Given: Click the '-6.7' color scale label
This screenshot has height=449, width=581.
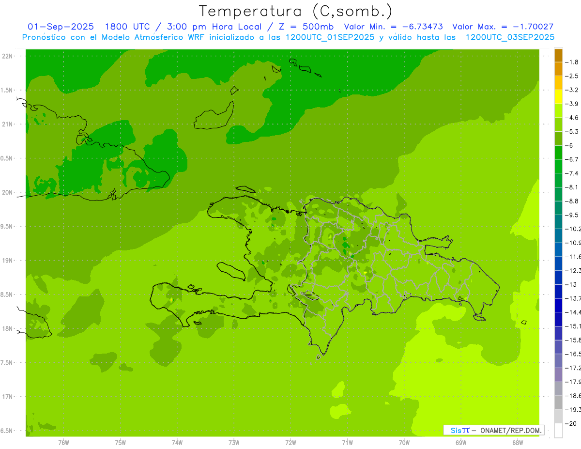Looking at the screenshot, I should click(572, 159).
